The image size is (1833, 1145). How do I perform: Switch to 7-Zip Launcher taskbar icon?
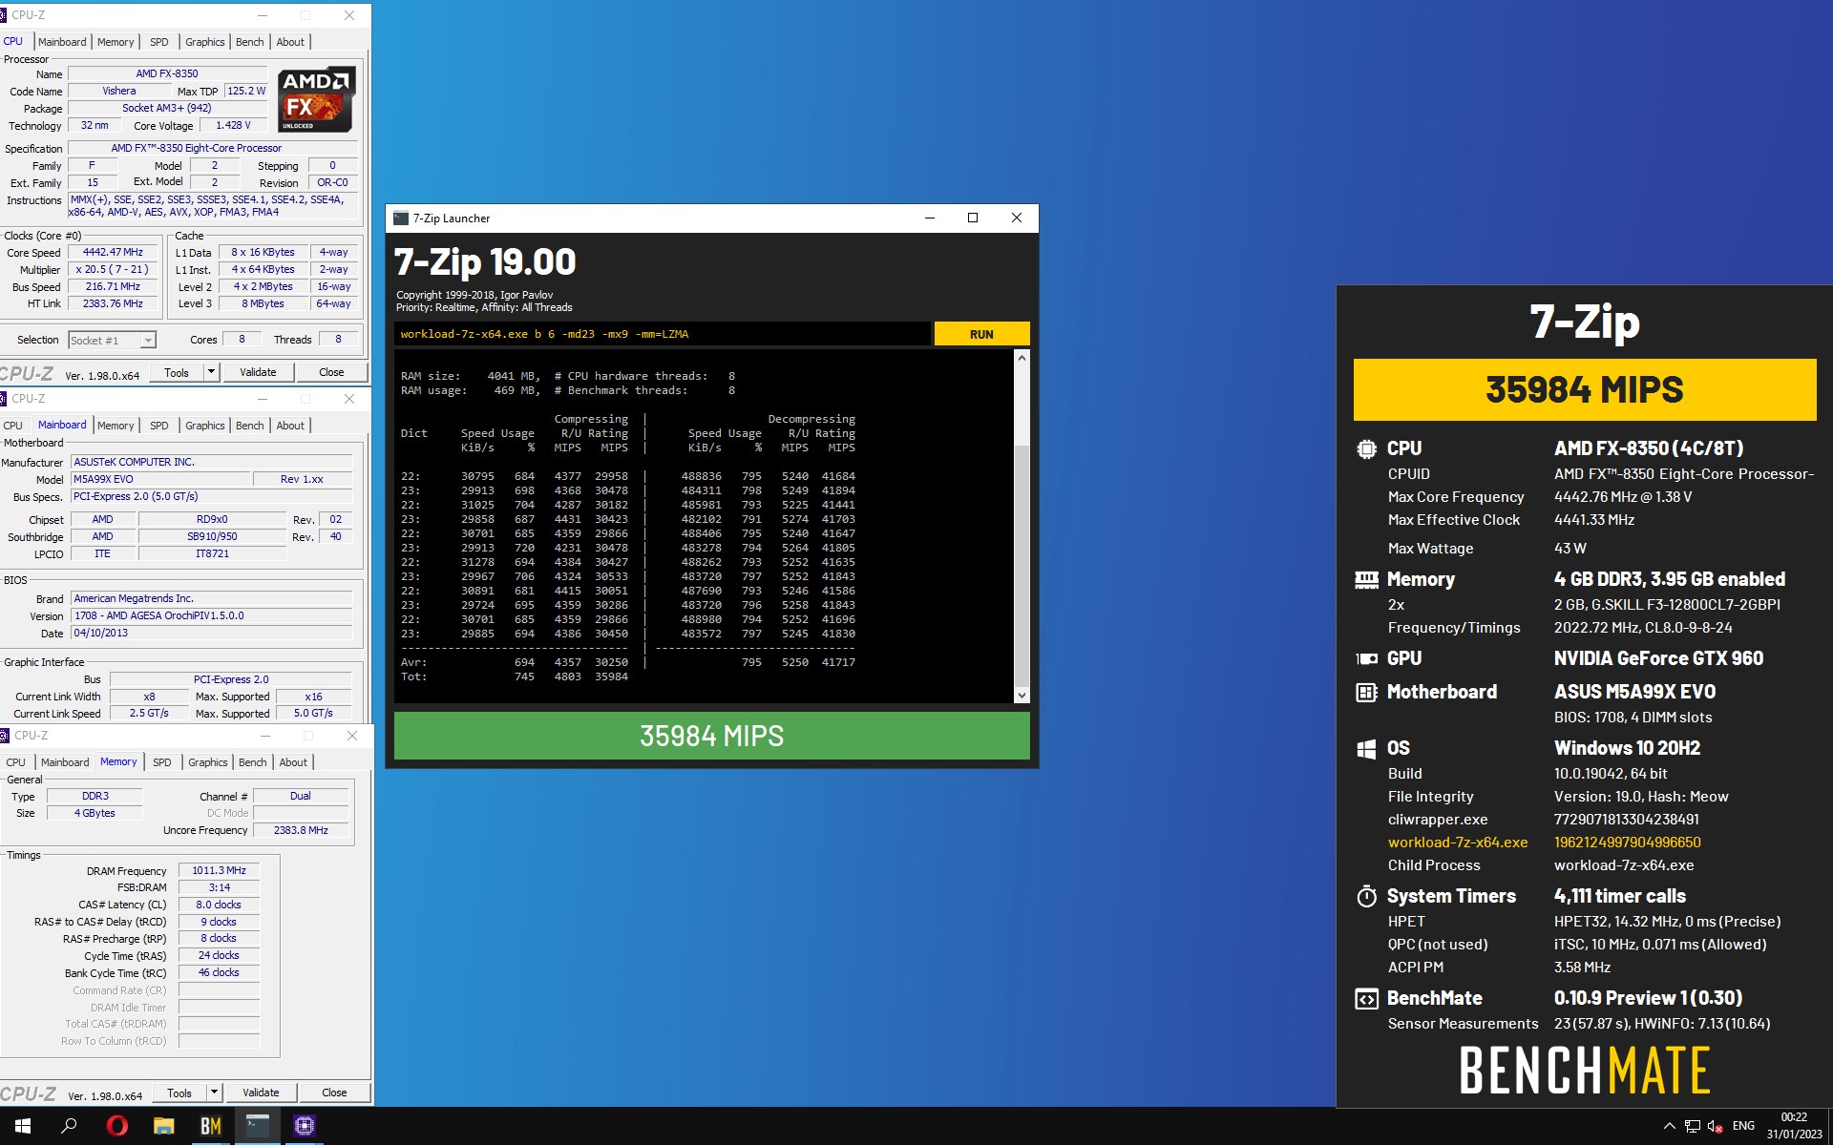coord(257,1126)
